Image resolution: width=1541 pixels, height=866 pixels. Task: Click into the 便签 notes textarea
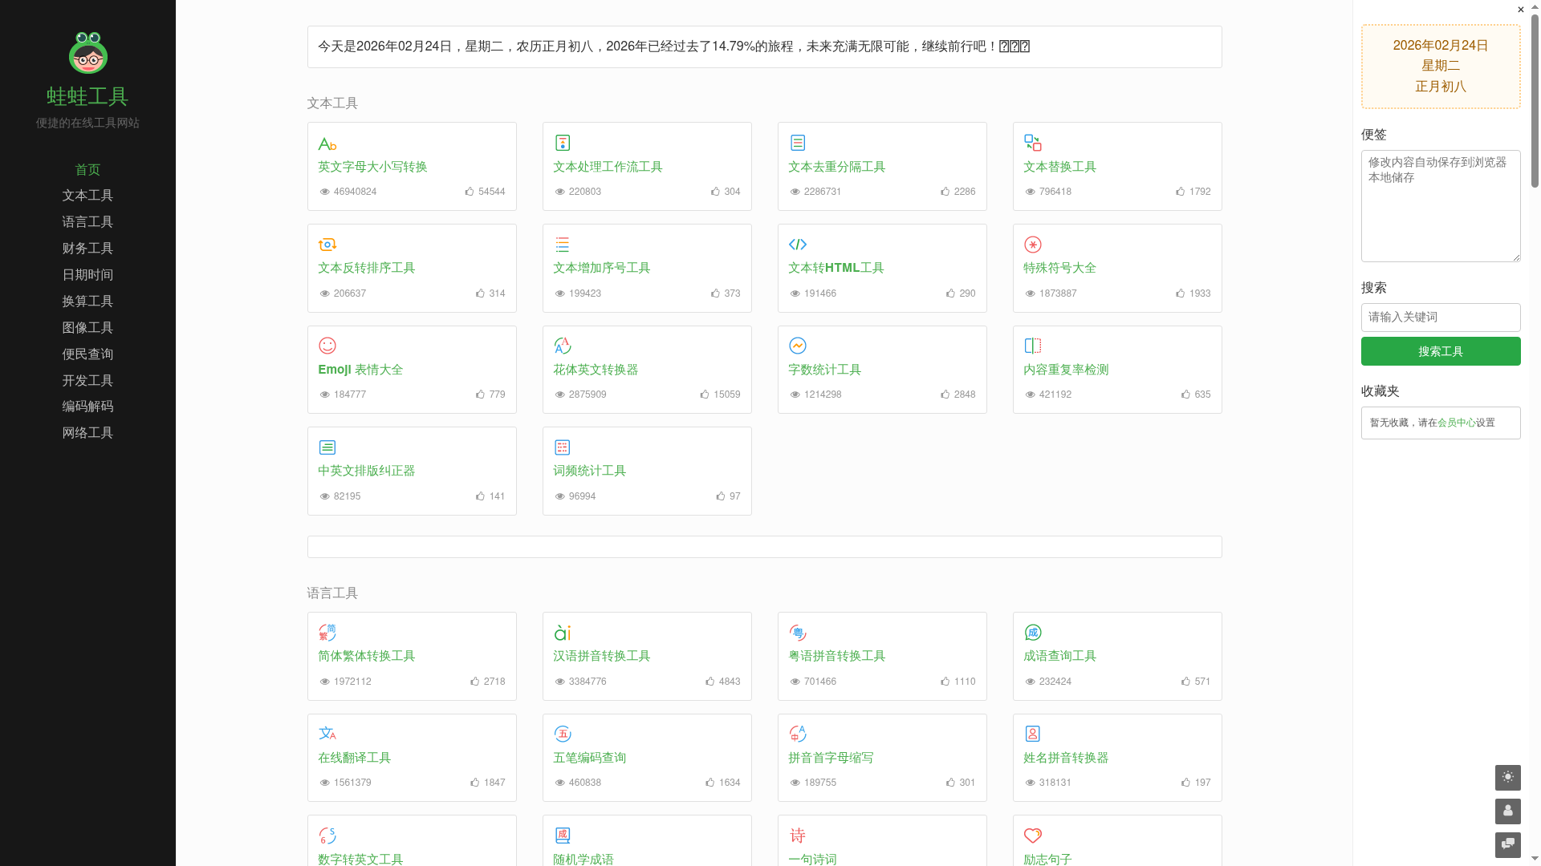[1440, 206]
